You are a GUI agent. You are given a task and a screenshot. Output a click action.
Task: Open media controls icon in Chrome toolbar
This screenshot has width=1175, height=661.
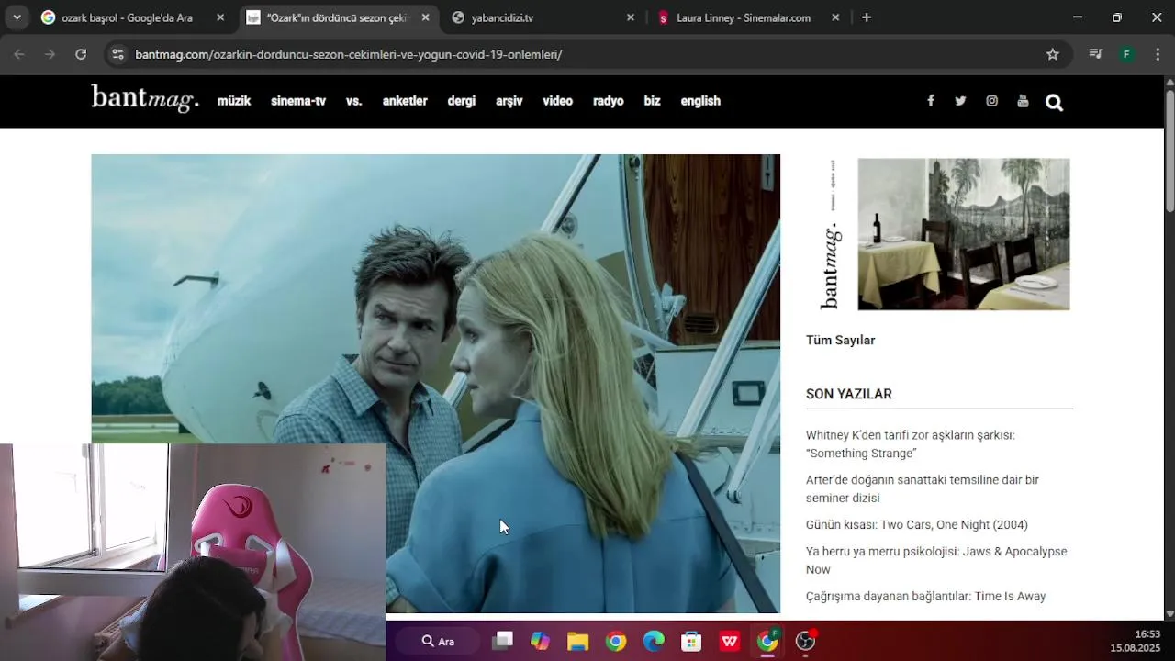[x=1095, y=54]
